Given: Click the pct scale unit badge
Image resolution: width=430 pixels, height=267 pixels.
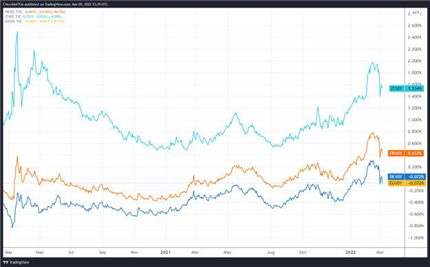Looking at the screenshot, I should pos(416,12).
